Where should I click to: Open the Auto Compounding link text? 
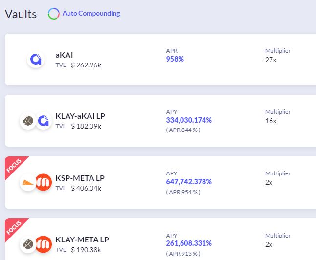coord(91,13)
